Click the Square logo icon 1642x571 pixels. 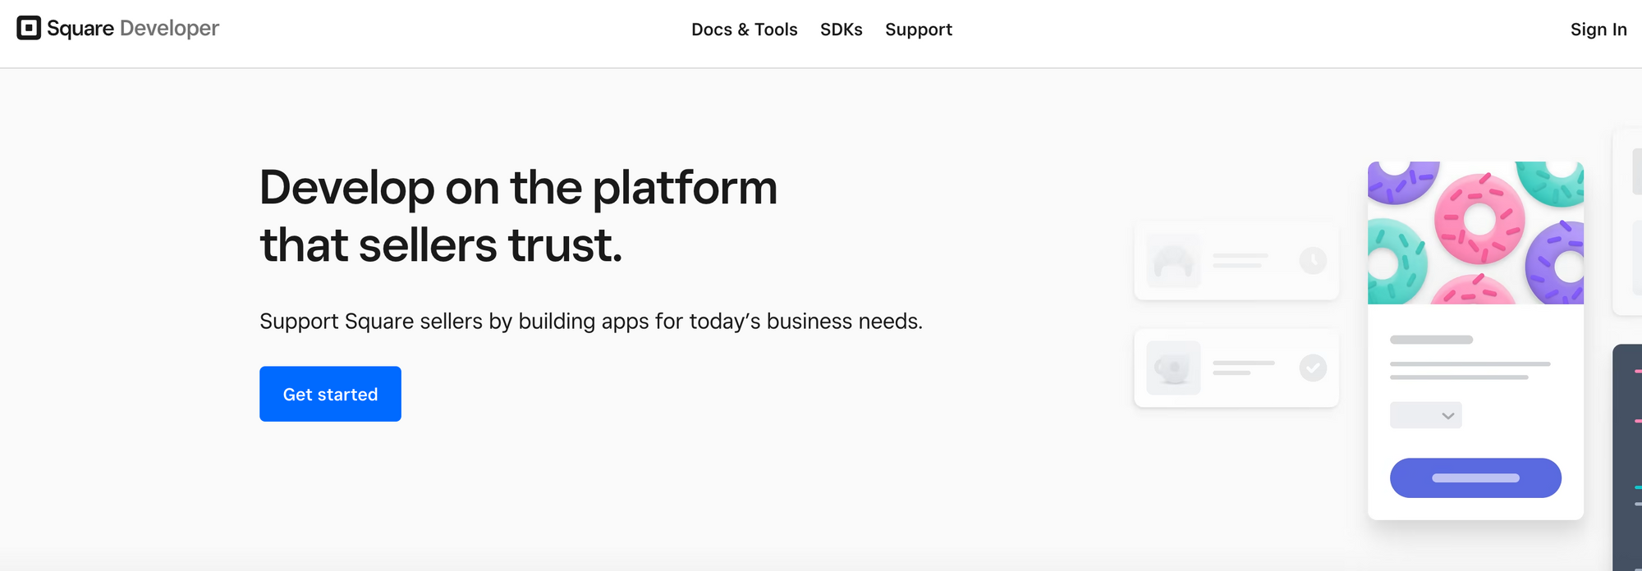click(29, 28)
